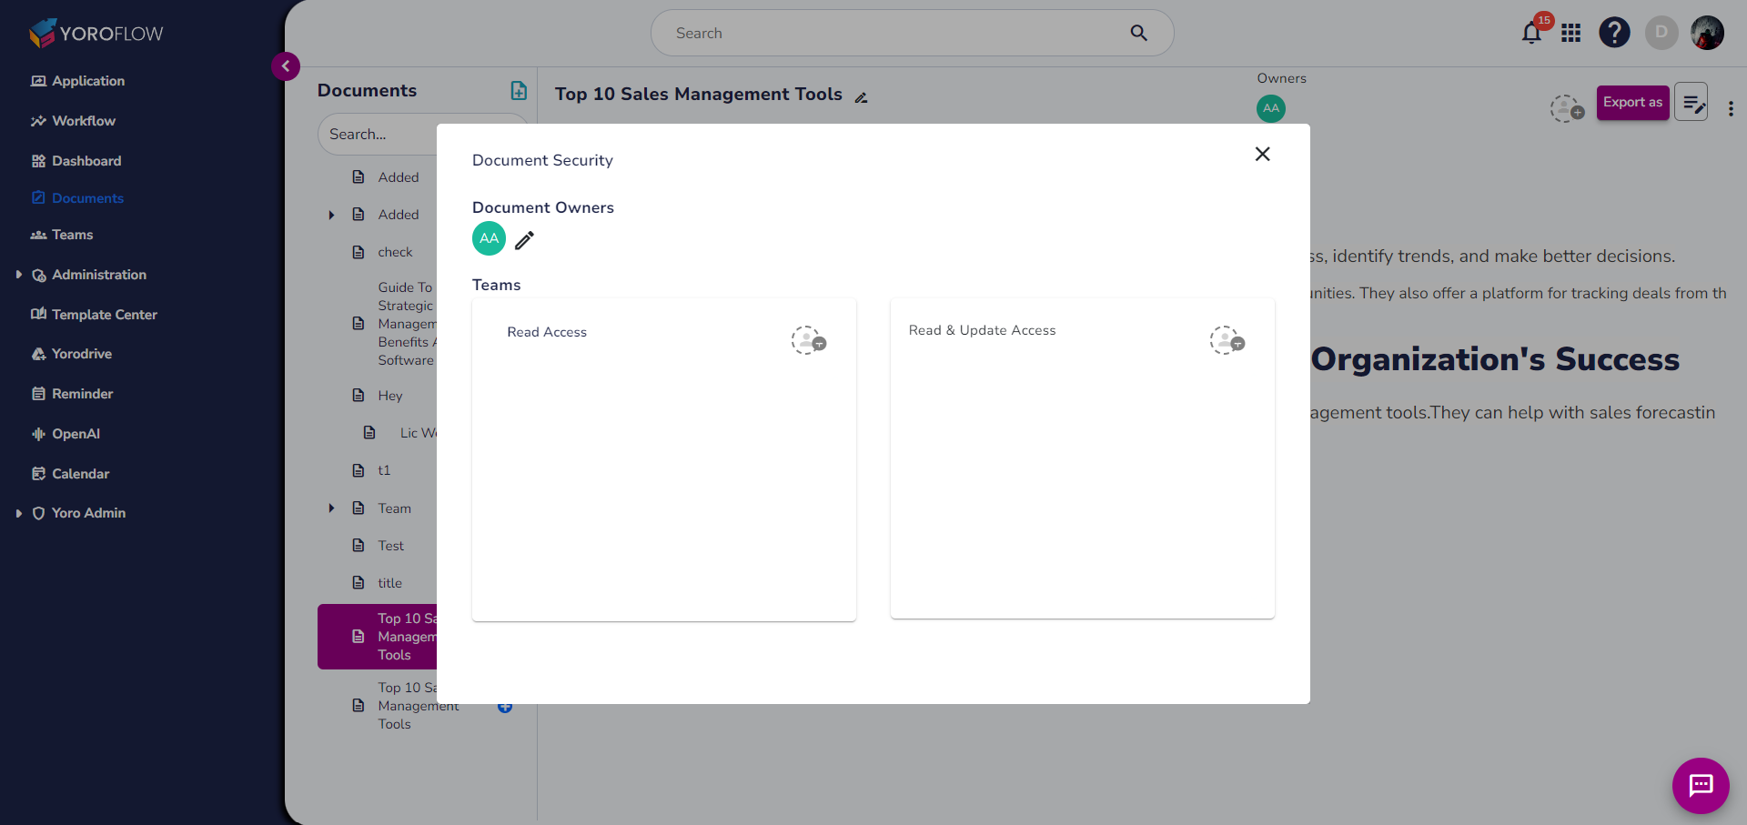Viewport: 1747px width, 825px height.
Task: Open the chat bubble in bottom right corner
Action: (1701, 786)
